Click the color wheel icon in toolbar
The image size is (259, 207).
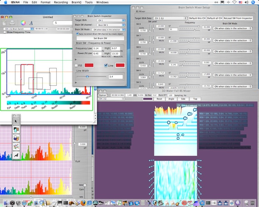click(x=23, y=22)
